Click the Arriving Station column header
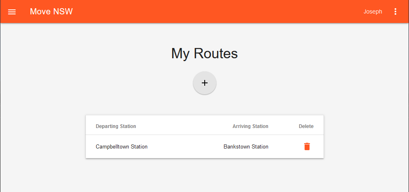409x192 pixels. coord(250,126)
